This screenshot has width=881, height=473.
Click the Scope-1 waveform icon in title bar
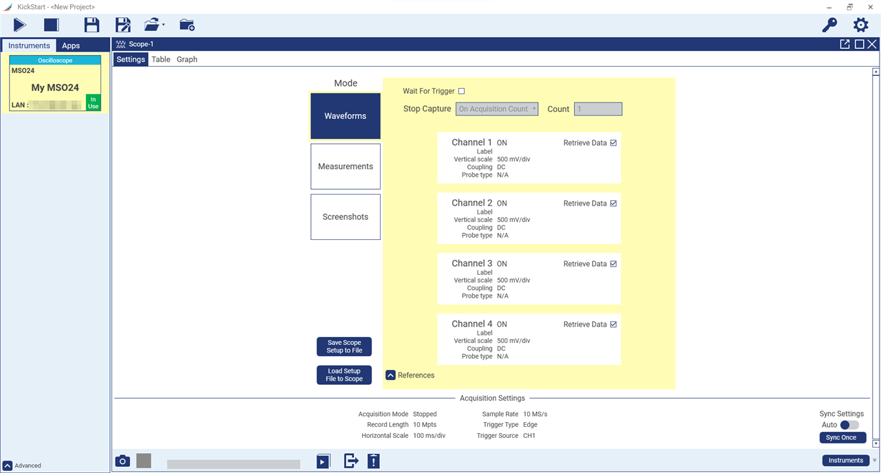(x=120, y=44)
